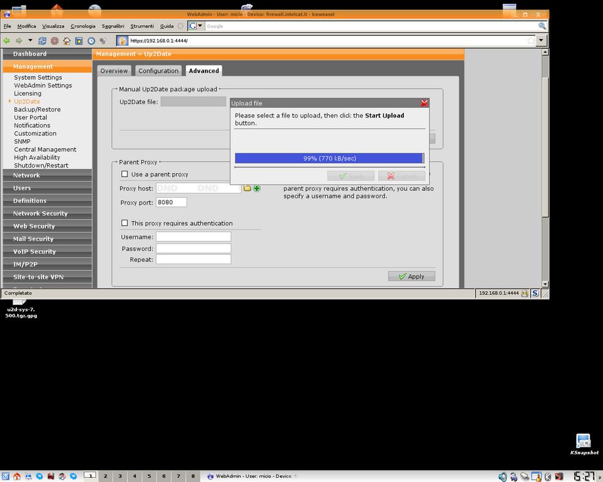
Task: Click the upload progress bar at 99%
Action: (x=329, y=159)
